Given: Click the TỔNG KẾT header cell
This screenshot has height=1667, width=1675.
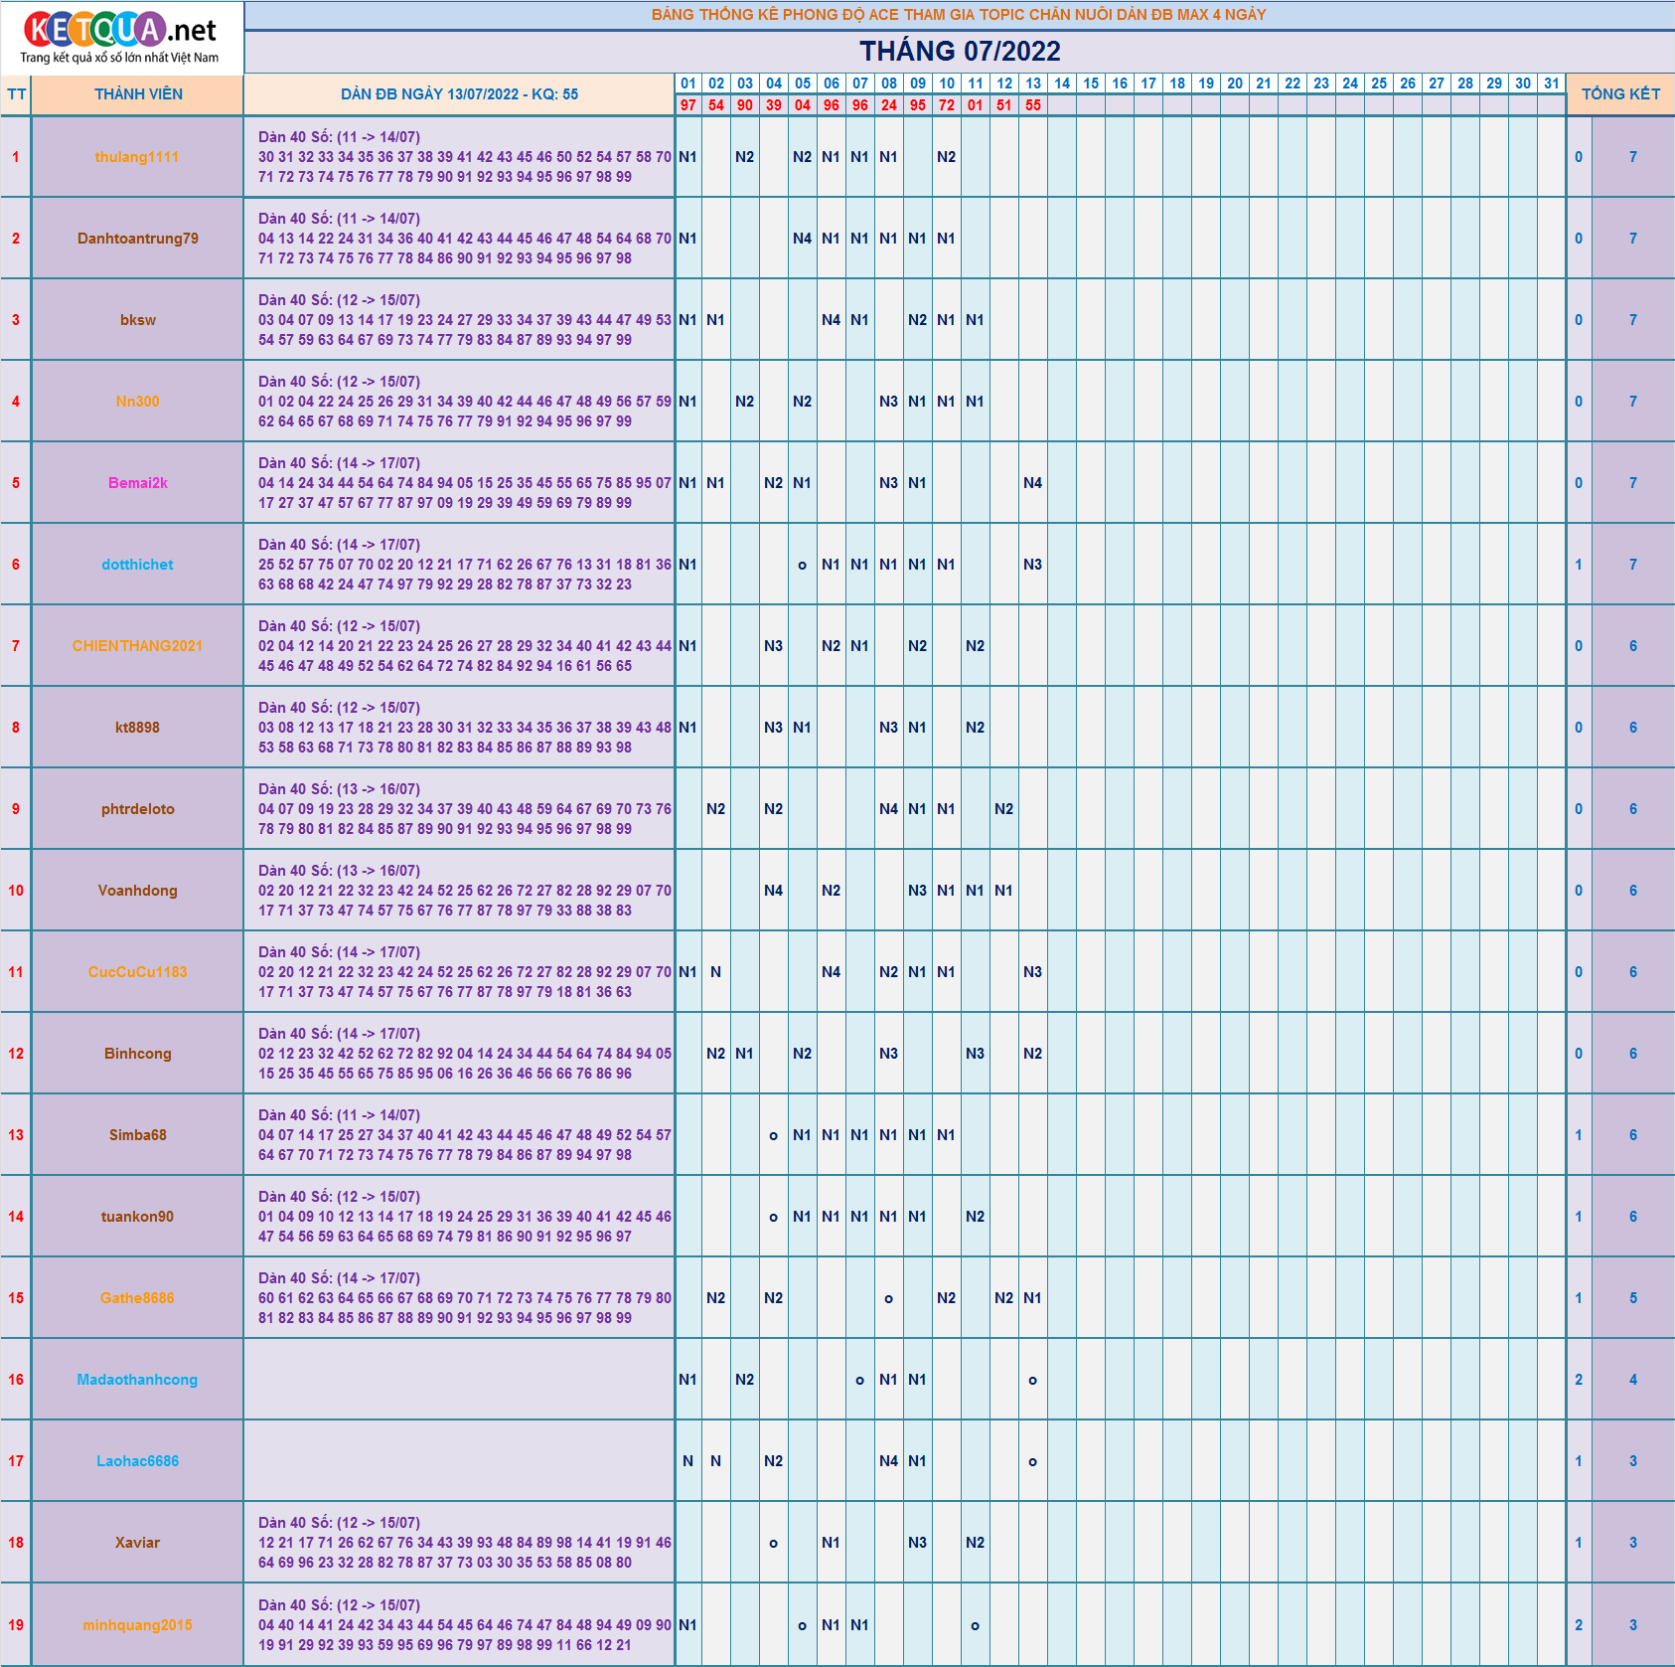Looking at the screenshot, I should (x=1620, y=94).
